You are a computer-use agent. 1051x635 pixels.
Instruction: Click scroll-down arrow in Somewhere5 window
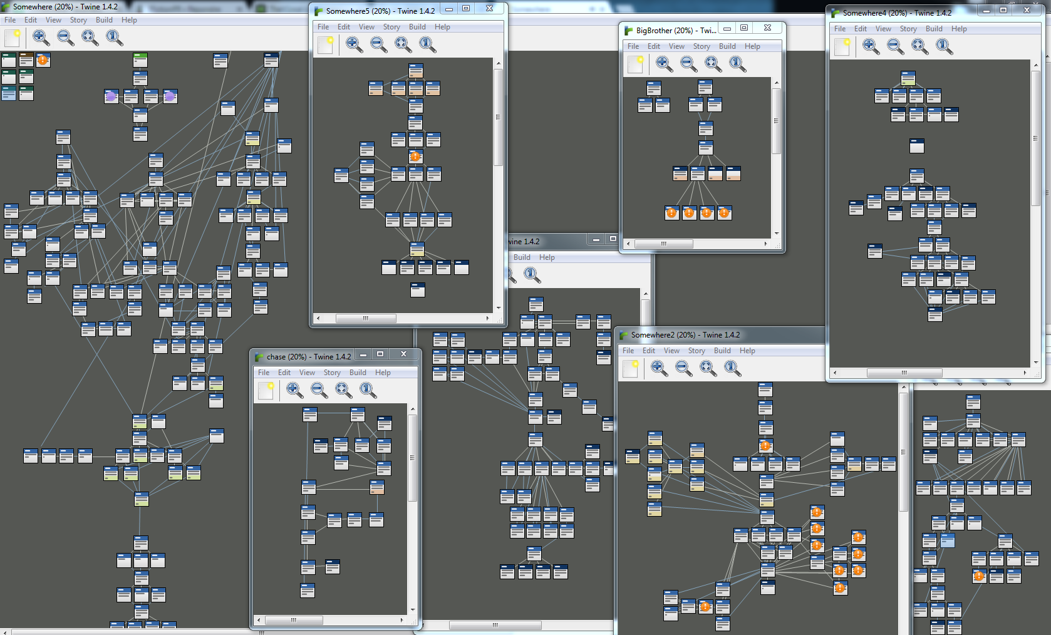point(499,307)
